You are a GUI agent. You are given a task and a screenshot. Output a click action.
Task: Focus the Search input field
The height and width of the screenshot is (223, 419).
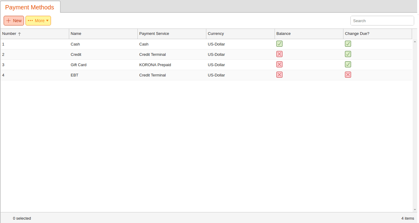coord(382,21)
